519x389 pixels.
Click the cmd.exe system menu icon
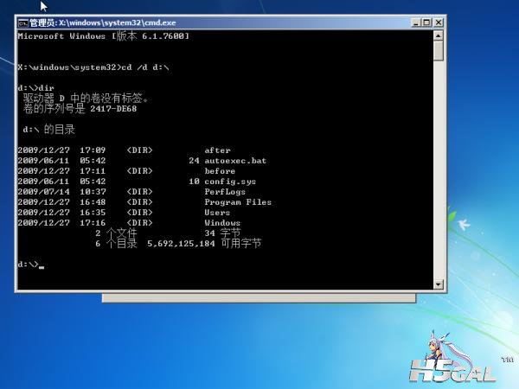tap(22, 22)
